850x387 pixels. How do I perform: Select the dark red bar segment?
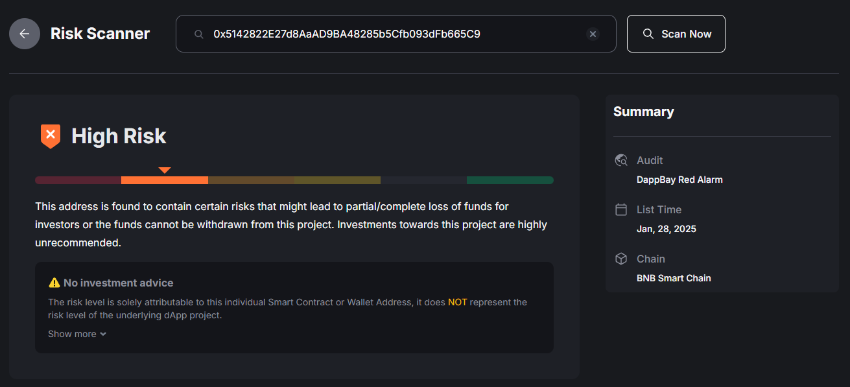[x=78, y=180]
